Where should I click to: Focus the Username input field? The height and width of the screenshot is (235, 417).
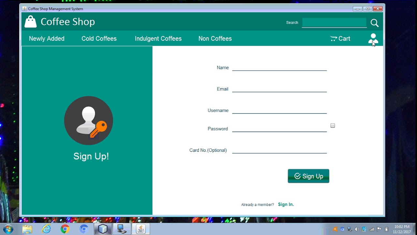[280, 110]
